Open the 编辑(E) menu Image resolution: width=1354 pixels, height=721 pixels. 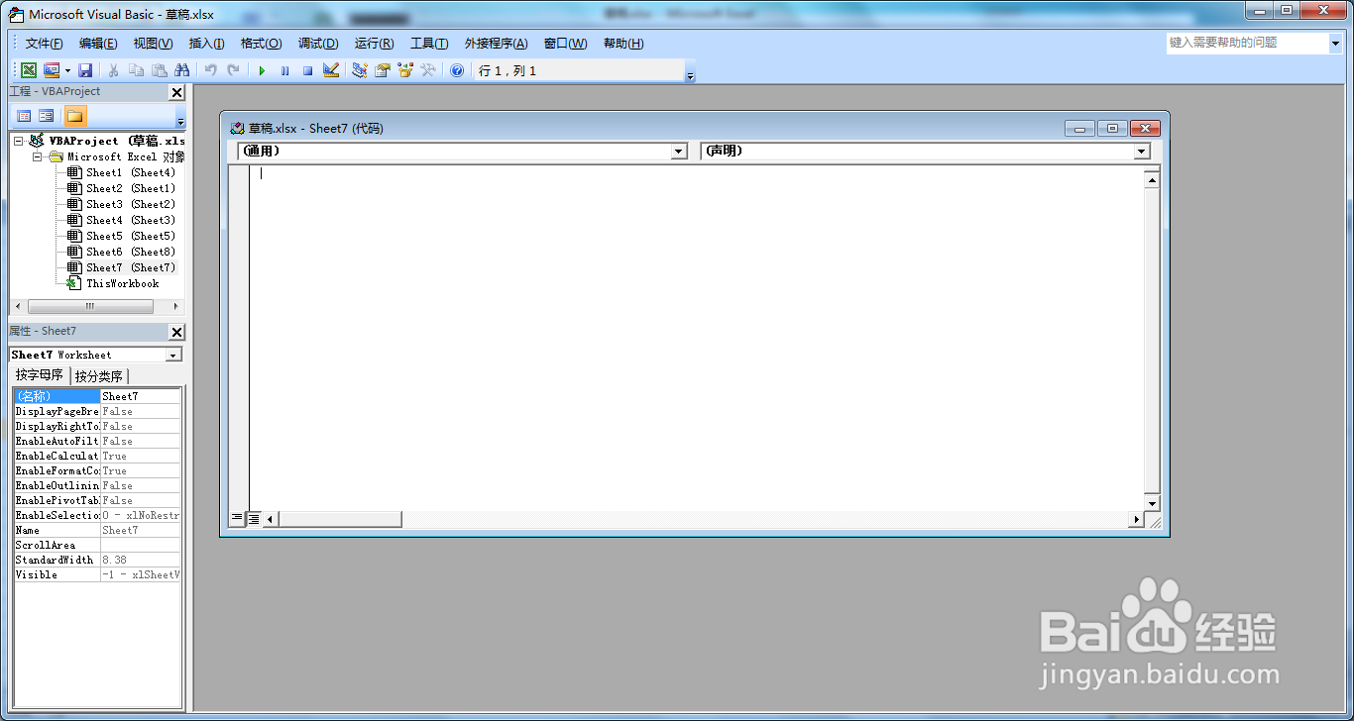pyautogui.click(x=98, y=44)
